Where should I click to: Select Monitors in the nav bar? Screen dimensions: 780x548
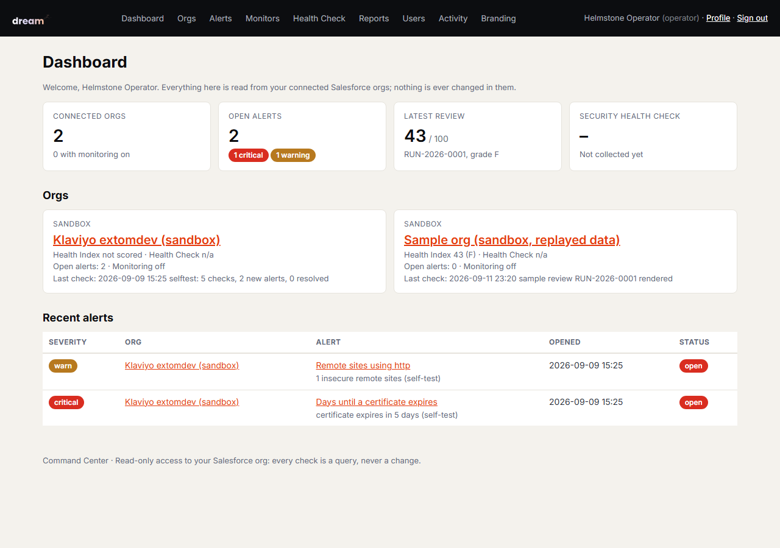[x=263, y=18]
